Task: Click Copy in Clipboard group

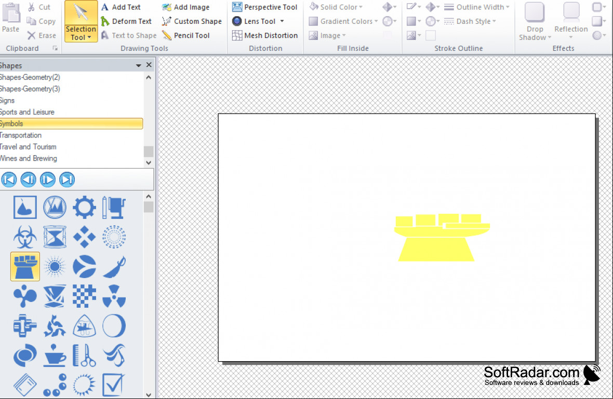Action: click(x=41, y=21)
